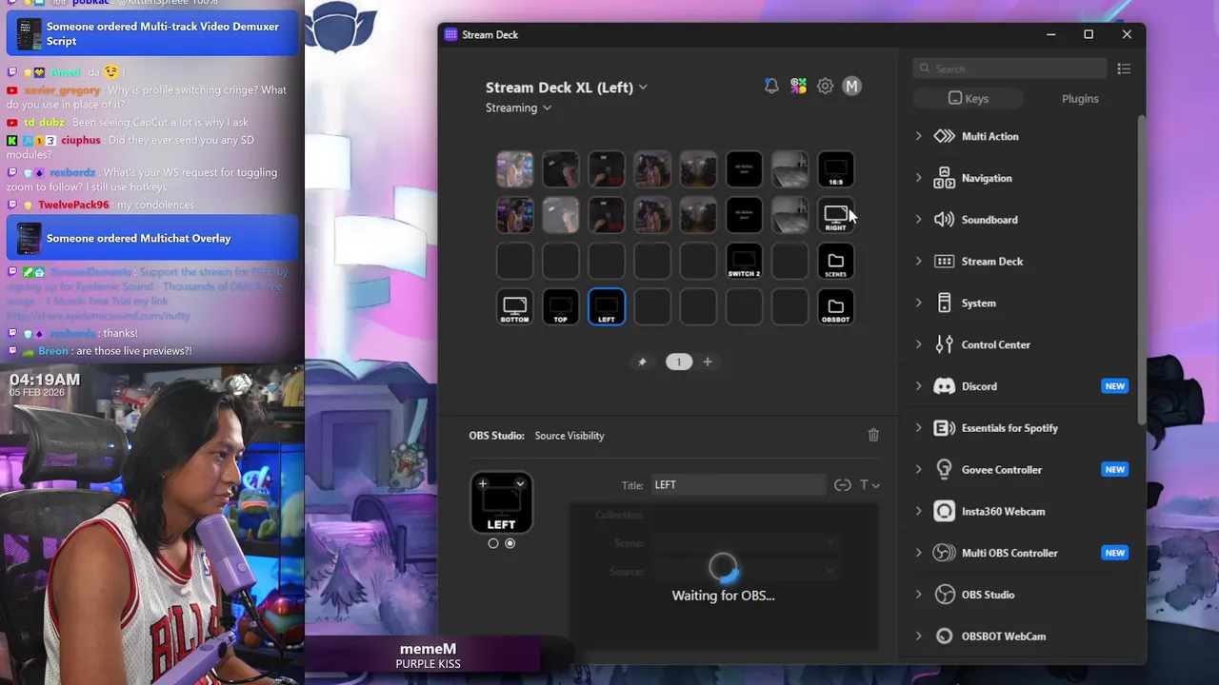Open the T title style dropdown
The width and height of the screenshot is (1219, 685).
[869, 485]
